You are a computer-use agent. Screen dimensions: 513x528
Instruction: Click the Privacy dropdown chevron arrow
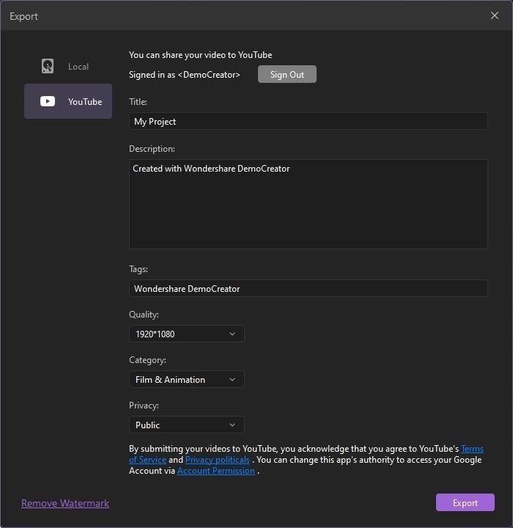tap(232, 425)
